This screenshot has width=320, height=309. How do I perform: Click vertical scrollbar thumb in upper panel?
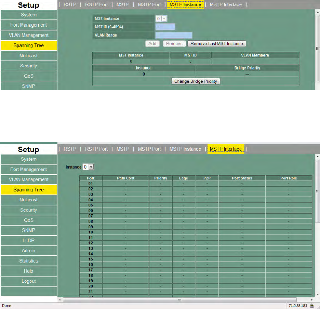click(317, 49)
